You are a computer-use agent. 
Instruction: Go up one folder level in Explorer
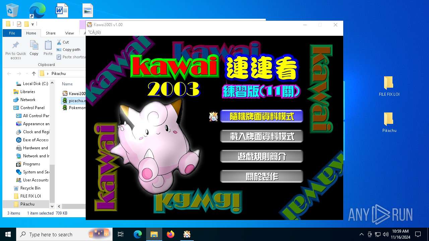point(34,74)
